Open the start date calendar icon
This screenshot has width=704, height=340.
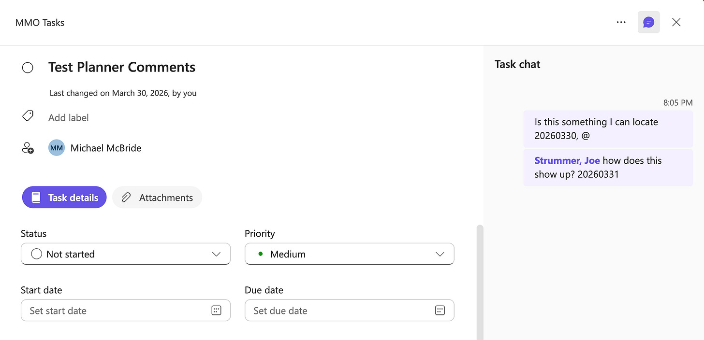click(216, 311)
